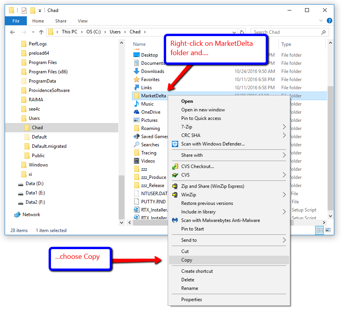Choose Cut from the context menu
The height and width of the screenshot is (312, 349).
229,251
